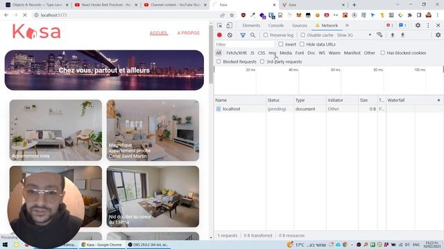Screen dimensions: 444x249
Task: Open Chrome side panel icon
Action: tap(419, 15)
